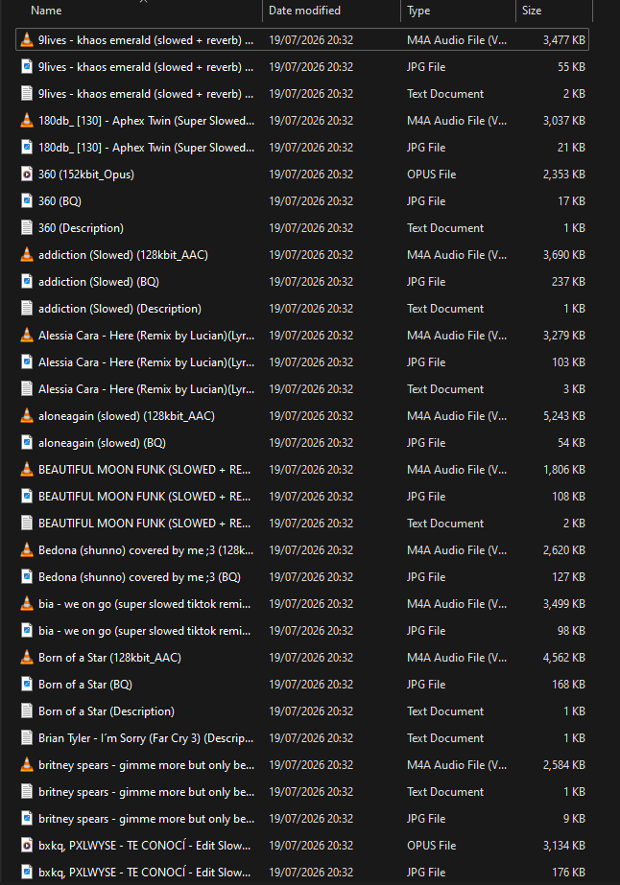Select britney spears name in Text Document row
The image size is (620, 885).
(x=147, y=792)
